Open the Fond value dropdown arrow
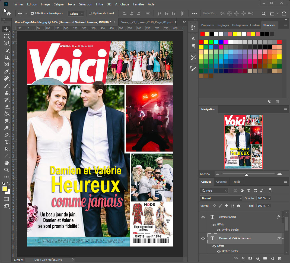 pyautogui.click(x=269, y=206)
